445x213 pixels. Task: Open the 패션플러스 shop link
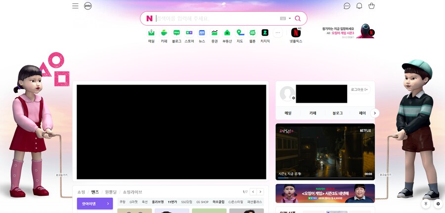pyautogui.click(x=255, y=202)
